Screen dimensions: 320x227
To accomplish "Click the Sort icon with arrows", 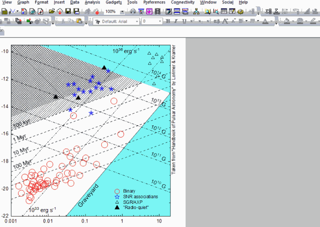I will click(x=284, y=12).
